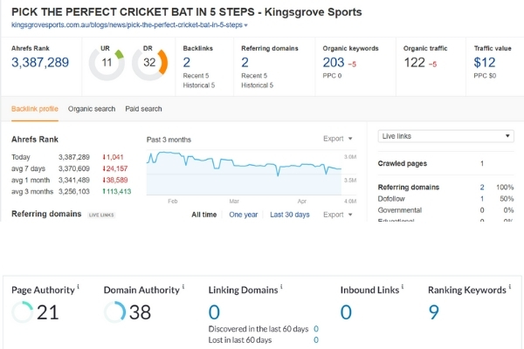Click the Referring domains count 2 in header
Screen dimensions: 524x349
tap(245, 63)
